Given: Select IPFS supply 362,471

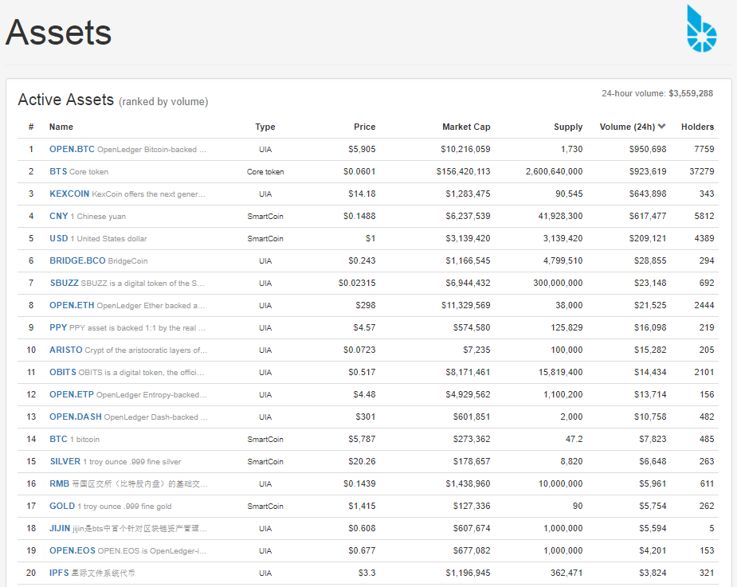Looking at the screenshot, I should point(566,573).
